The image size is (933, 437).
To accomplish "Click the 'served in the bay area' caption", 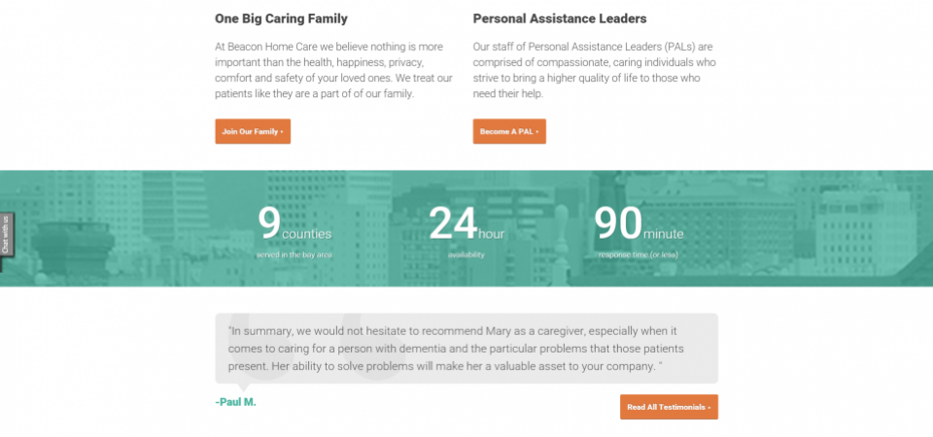I will (294, 254).
